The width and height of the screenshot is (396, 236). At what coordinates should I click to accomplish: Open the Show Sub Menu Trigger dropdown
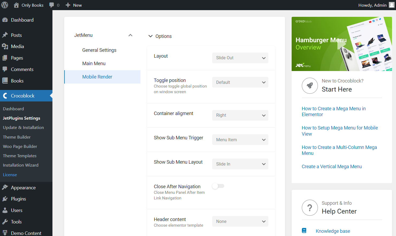[x=240, y=140]
